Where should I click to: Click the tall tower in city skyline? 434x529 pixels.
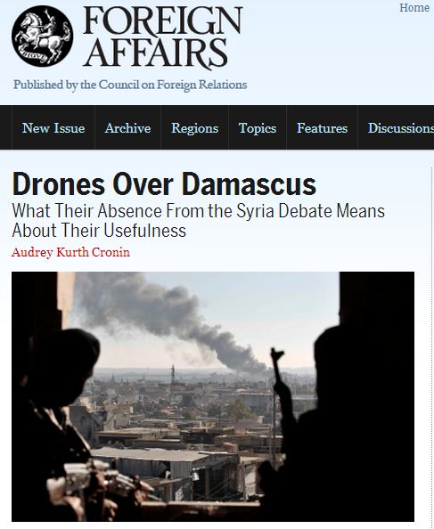(x=173, y=374)
